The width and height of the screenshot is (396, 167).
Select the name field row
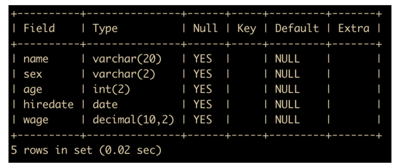[x=196, y=59]
